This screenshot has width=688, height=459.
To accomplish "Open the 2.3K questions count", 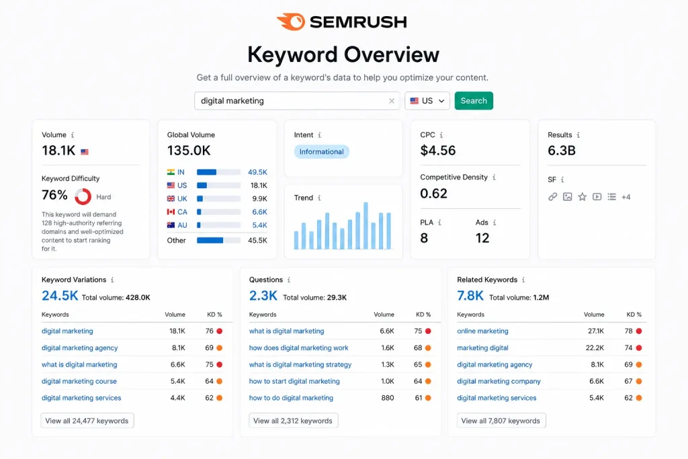I will (263, 296).
